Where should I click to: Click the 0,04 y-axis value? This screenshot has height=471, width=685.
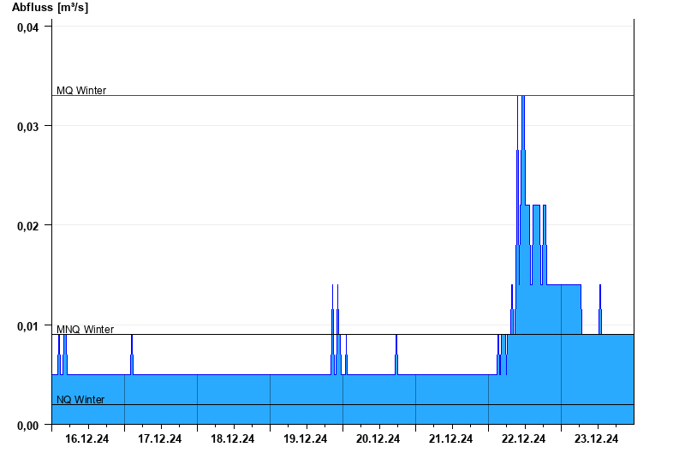click(28, 27)
